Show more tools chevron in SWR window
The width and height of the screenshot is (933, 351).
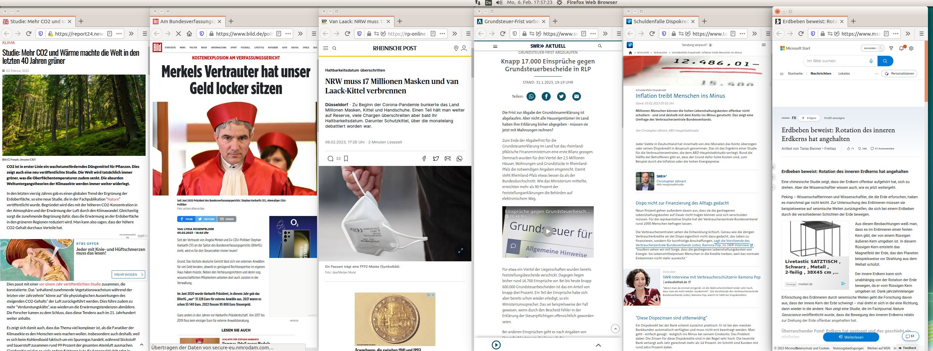pyautogui.click(x=605, y=34)
